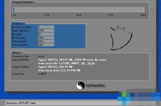Click the Details group title
Viewport: 161px width, 106px height.
(16, 53)
